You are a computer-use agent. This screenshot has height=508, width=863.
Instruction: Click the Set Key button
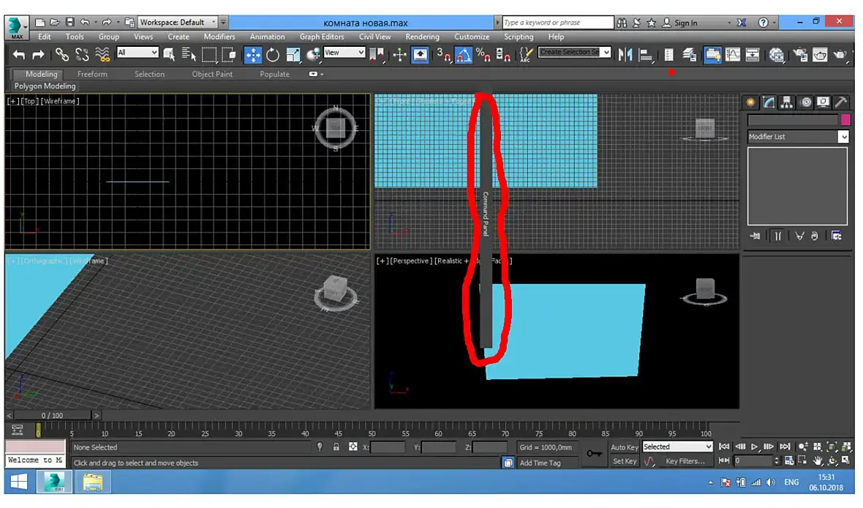624,461
